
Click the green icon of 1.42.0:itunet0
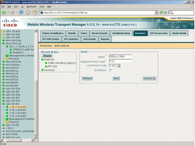pyautogui.click(x=7, y=107)
